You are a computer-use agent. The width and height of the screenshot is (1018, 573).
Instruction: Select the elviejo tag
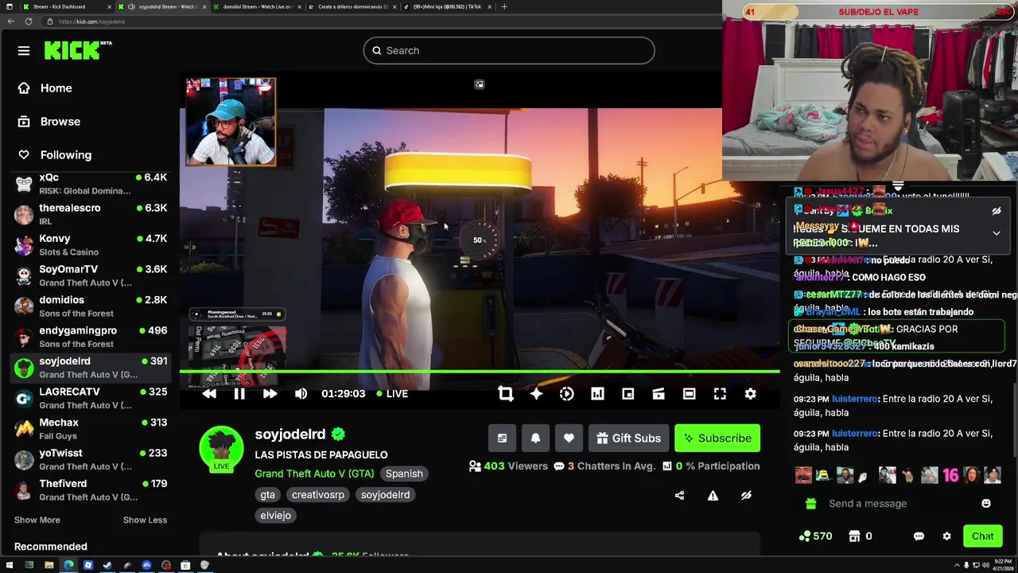(x=275, y=516)
